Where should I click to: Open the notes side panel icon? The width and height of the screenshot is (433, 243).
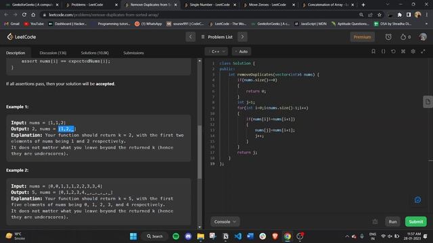tap(428, 102)
